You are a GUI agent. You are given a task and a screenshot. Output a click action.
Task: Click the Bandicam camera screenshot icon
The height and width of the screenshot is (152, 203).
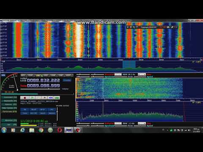tap(168, 27)
